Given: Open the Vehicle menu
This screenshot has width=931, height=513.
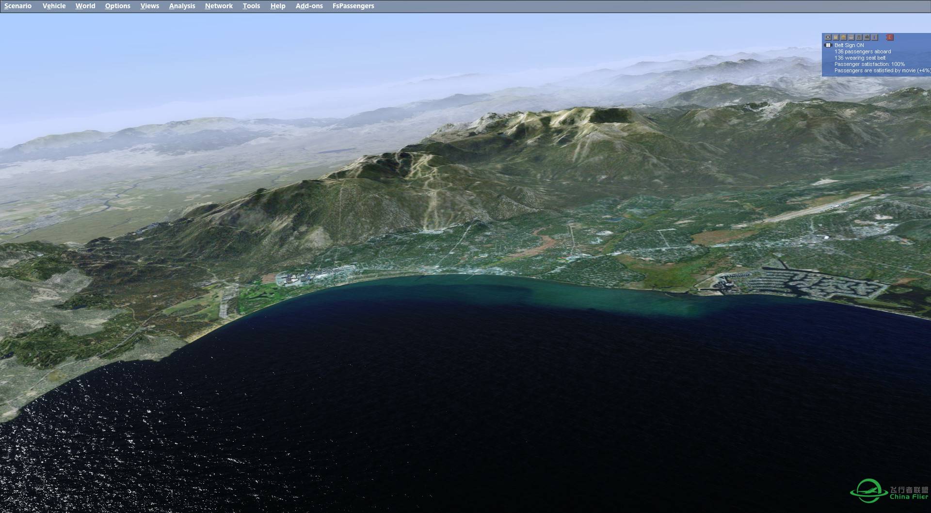Looking at the screenshot, I should pos(54,6).
